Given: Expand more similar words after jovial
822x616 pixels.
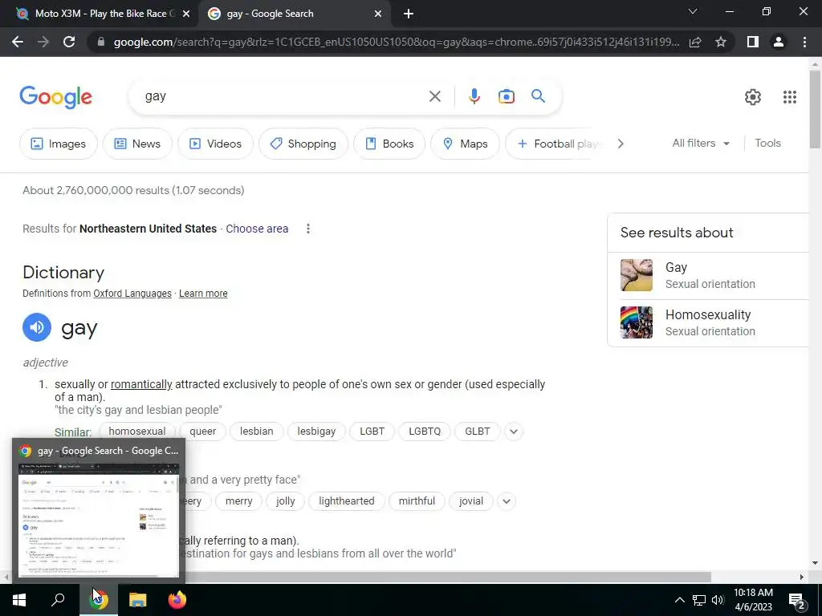Looking at the screenshot, I should (x=507, y=501).
